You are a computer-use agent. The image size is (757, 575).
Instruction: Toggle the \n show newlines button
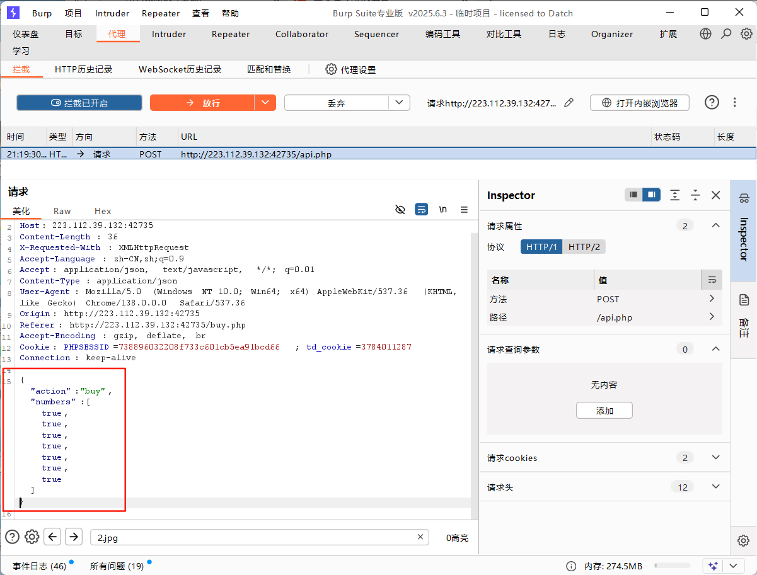(x=443, y=210)
